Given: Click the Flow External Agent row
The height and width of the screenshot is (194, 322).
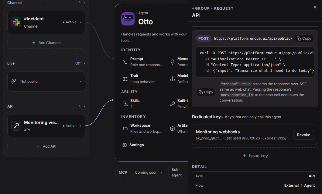Looking at the screenshot, I should (x=255, y=186).
